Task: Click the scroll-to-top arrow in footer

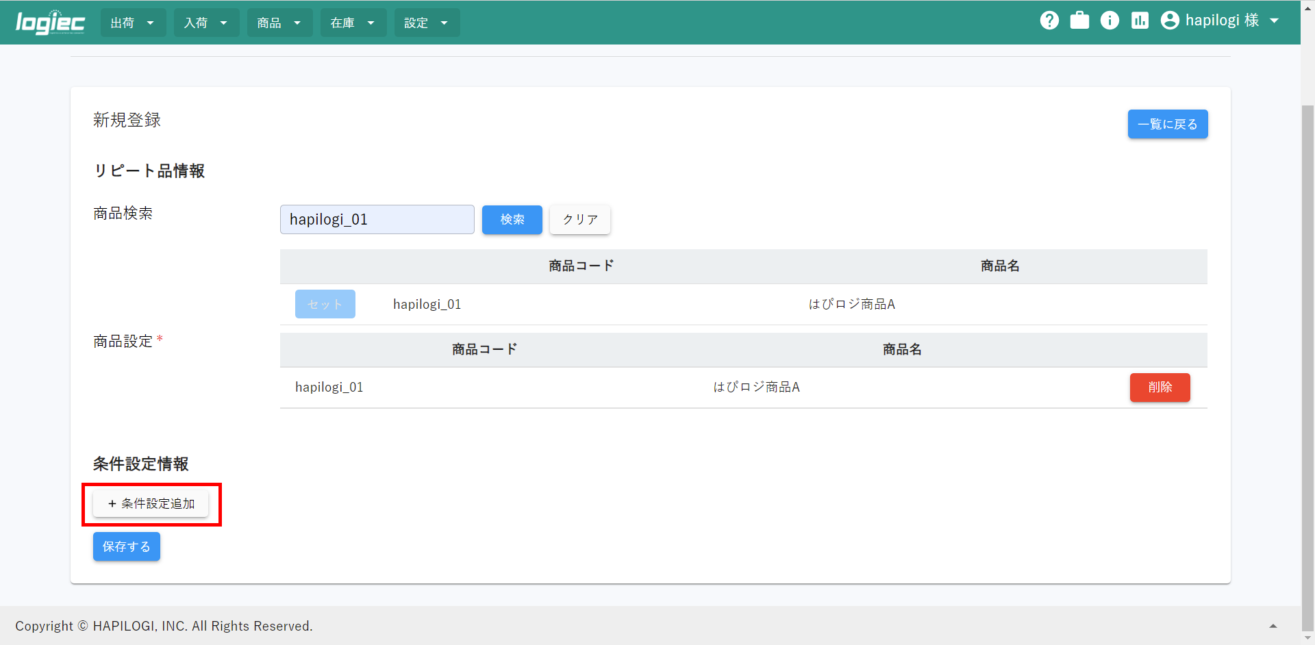Action: coord(1273,626)
